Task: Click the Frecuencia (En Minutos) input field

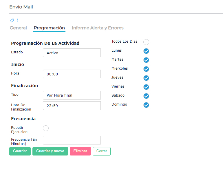Action: tap(72, 140)
